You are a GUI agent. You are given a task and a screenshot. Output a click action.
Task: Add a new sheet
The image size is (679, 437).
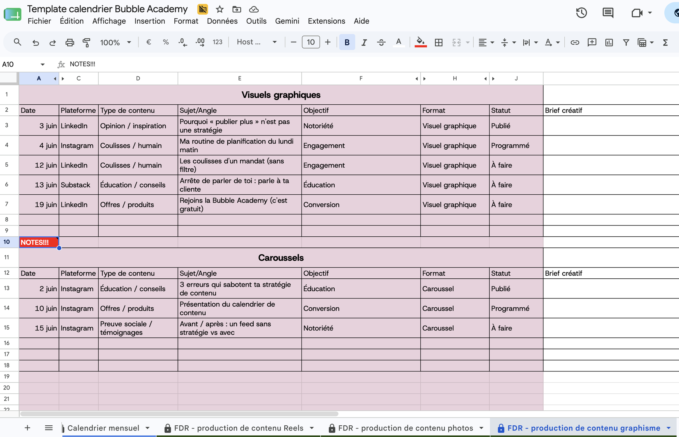28,428
